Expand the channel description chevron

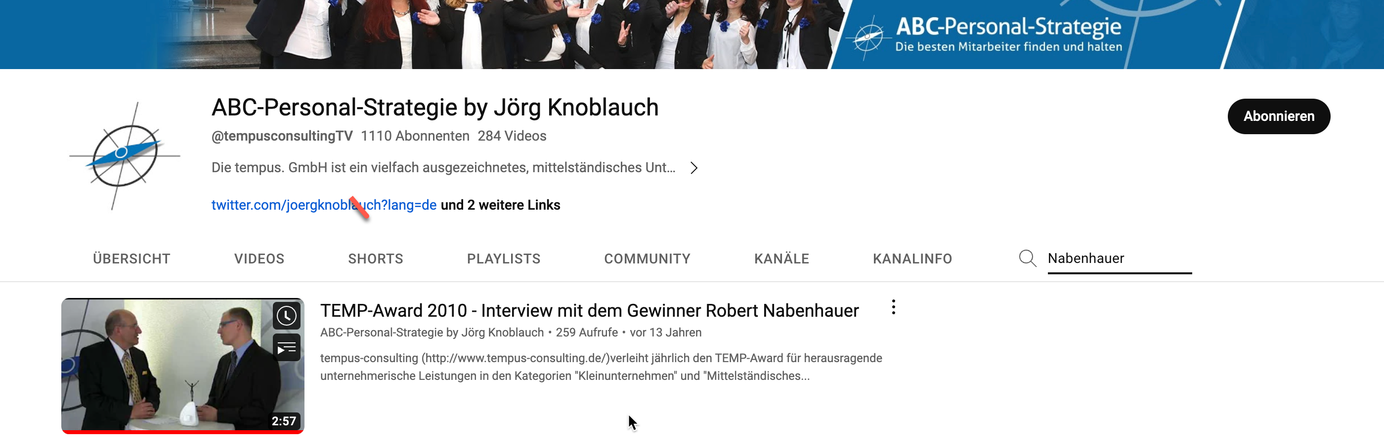tap(693, 168)
